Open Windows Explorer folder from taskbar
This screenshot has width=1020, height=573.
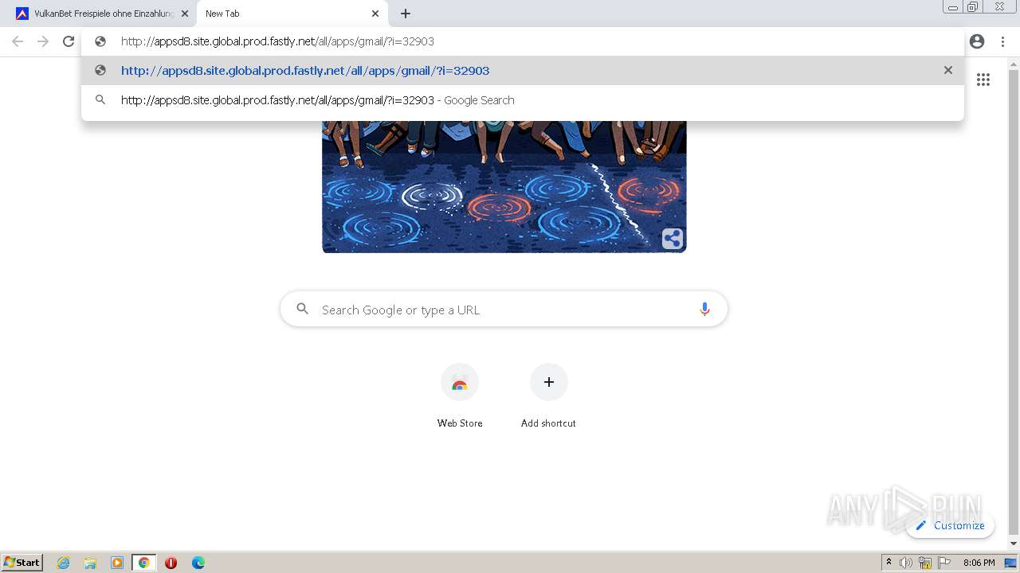coord(90,563)
